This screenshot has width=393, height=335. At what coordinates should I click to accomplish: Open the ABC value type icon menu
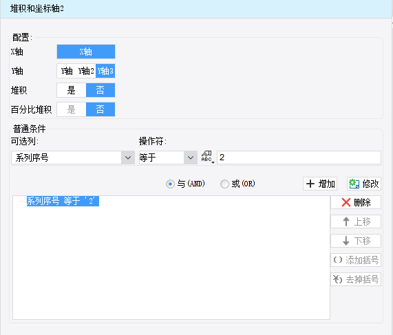coord(208,157)
